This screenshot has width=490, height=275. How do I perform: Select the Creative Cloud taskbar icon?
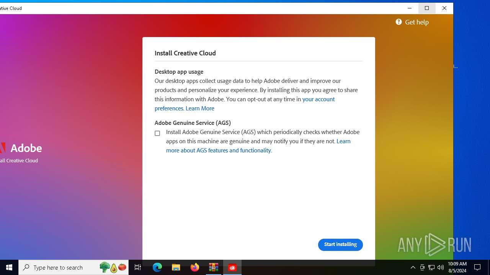232,267
